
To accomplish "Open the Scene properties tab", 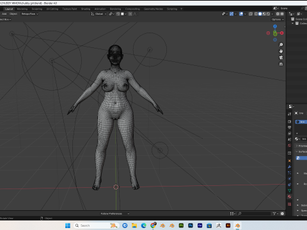I will [x=289, y=139].
